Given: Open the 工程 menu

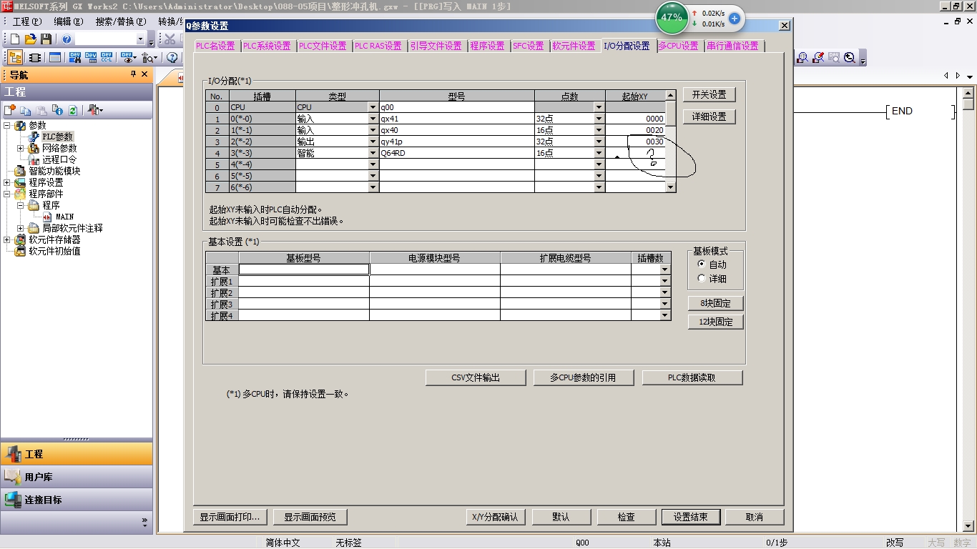Looking at the screenshot, I should point(26,21).
